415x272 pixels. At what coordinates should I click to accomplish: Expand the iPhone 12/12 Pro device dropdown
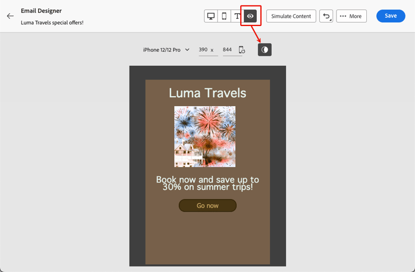click(x=166, y=50)
